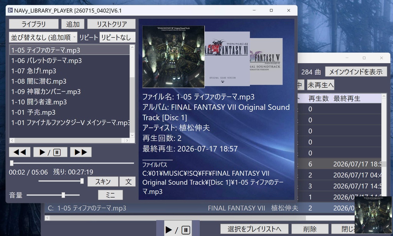Select 1-01 ファイナルファンタジーV メインテーマ track
Image resolution: width=393 pixels, height=236 pixels.
tap(69, 122)
